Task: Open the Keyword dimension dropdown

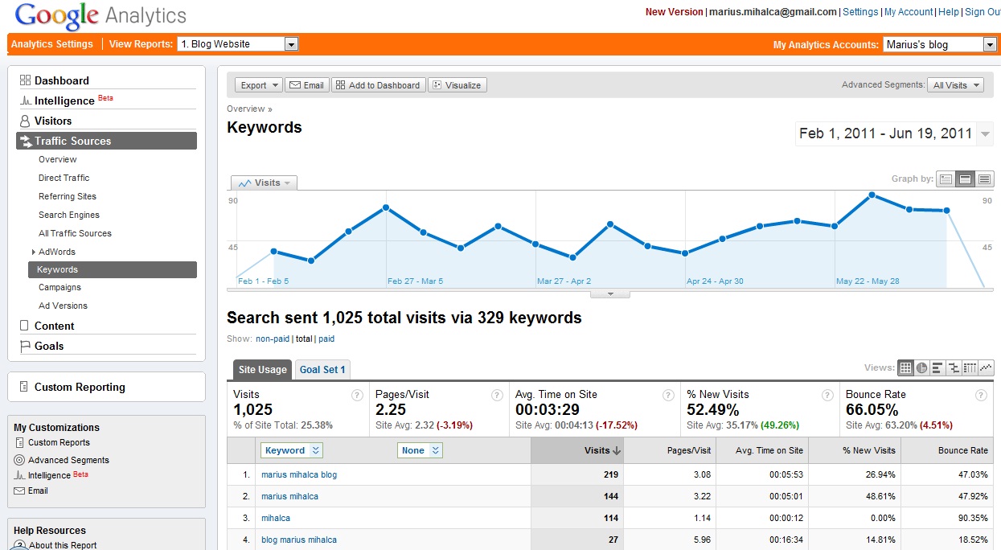Action: click(292, 450)
